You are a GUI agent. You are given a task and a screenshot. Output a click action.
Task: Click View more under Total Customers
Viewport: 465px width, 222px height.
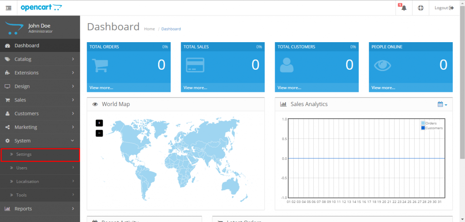pyautogui.click(x=289, y=87)
